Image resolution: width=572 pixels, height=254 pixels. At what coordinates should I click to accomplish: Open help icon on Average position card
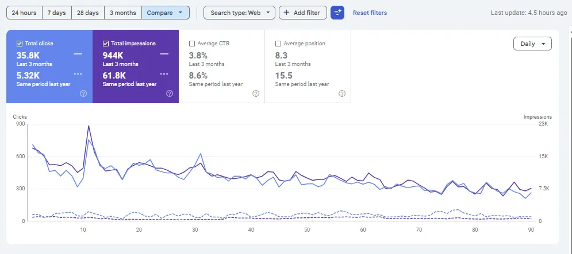[x=342, y=93]
